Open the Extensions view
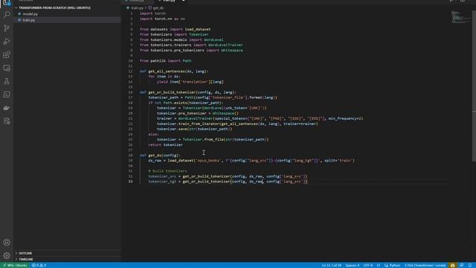 click(x=7, y=54)
